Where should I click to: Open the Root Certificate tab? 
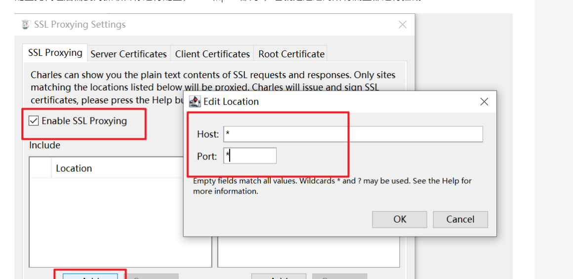pyautogui.click(x=291, y=54)
